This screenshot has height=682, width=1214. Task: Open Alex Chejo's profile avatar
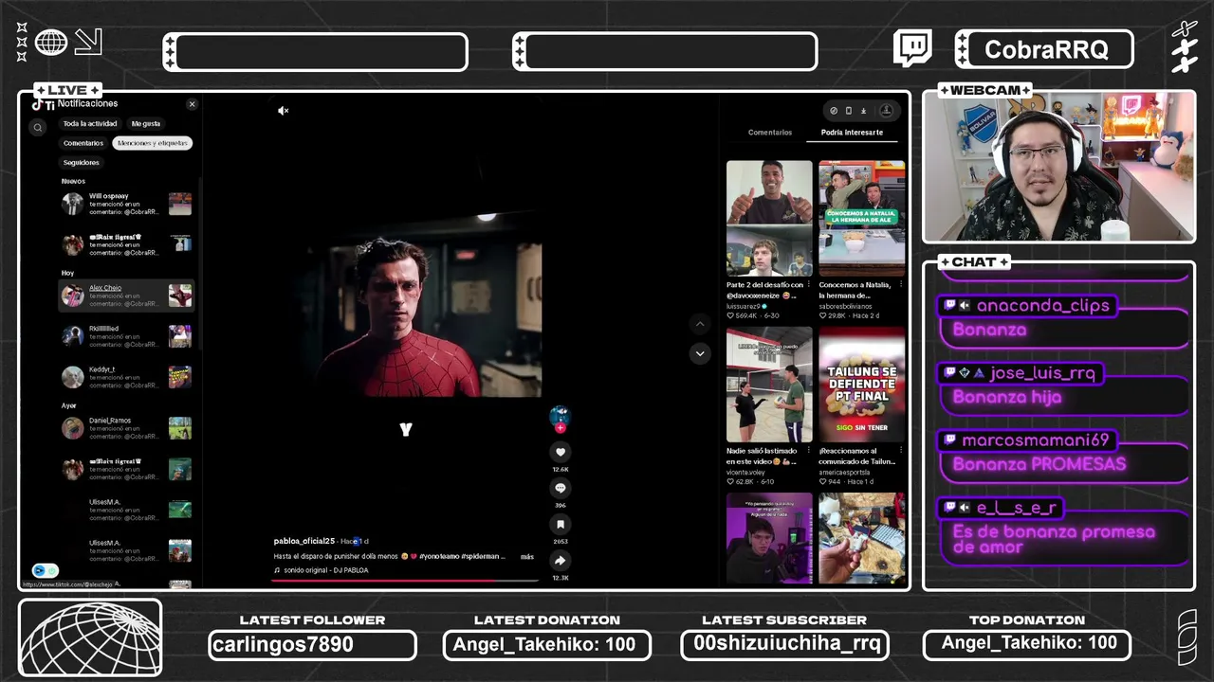[73, 296]
